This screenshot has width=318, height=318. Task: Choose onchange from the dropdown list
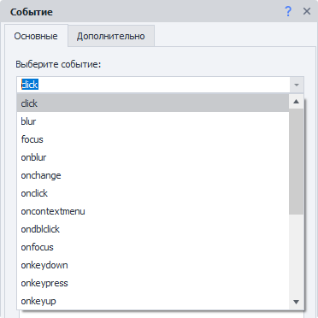click(x=153, y=175)
